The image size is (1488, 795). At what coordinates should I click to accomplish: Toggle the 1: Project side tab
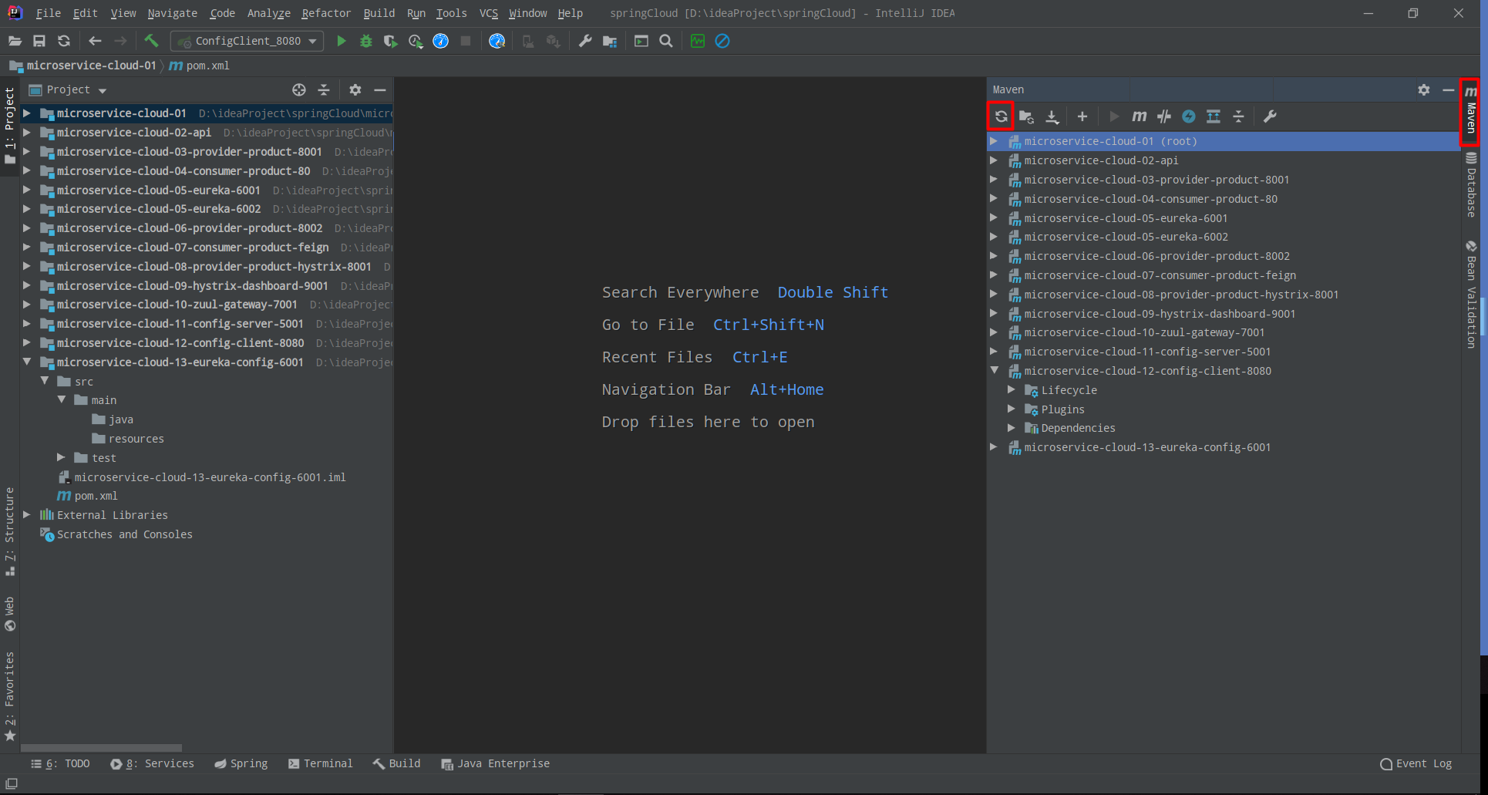9,125
